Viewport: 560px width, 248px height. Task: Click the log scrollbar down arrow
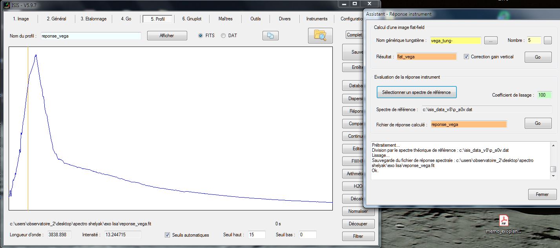[x=553, y=176]
